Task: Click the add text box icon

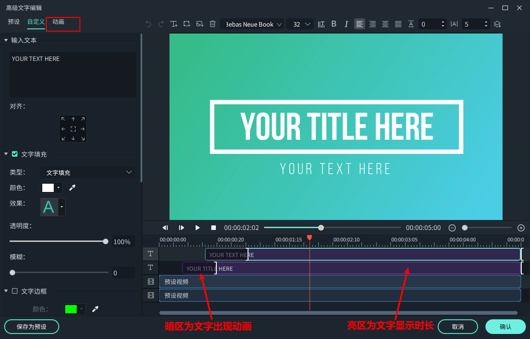Action: point(174,24)
